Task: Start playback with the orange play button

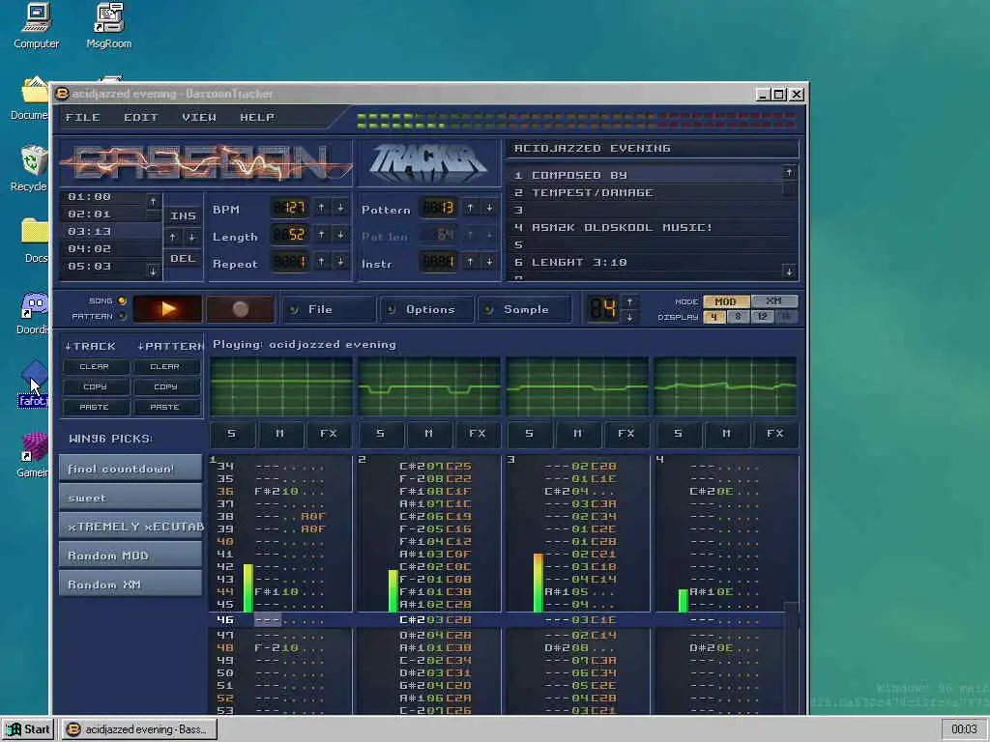Action: pyautogui.click(x=167, y=308)
